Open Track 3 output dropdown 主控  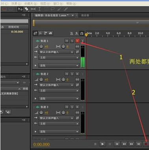(59, 124)
